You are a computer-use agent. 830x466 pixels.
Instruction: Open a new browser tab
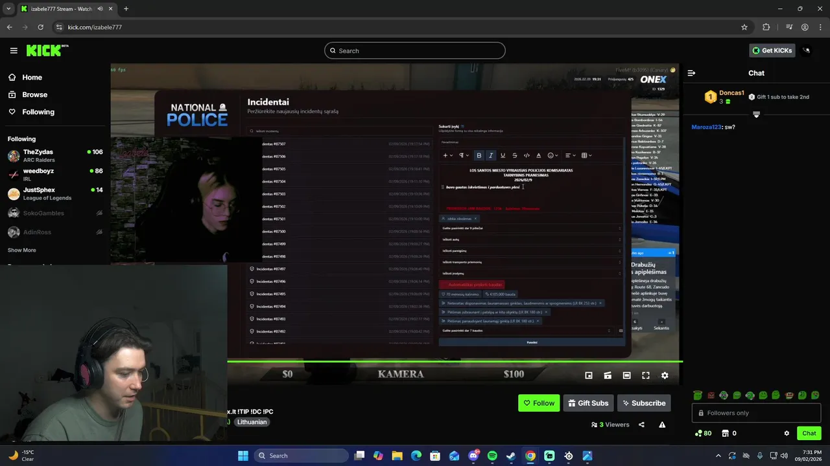click(126, 9)
